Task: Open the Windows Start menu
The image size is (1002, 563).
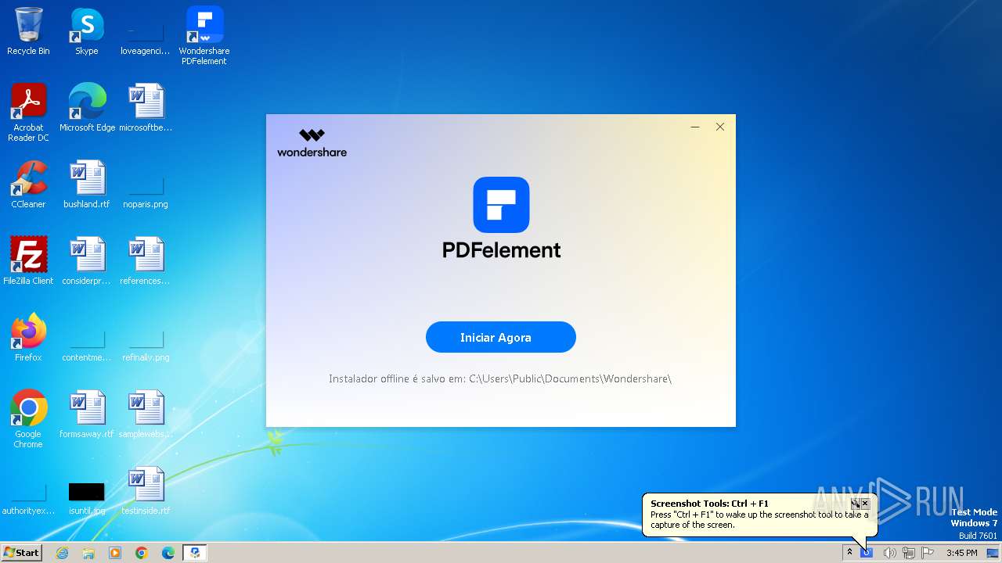Action: [22, 552]
